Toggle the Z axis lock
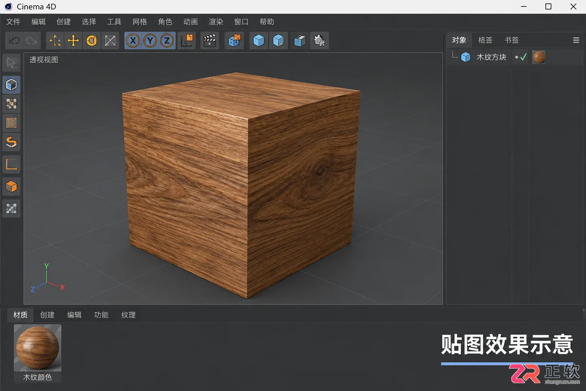 pos(167,40)
